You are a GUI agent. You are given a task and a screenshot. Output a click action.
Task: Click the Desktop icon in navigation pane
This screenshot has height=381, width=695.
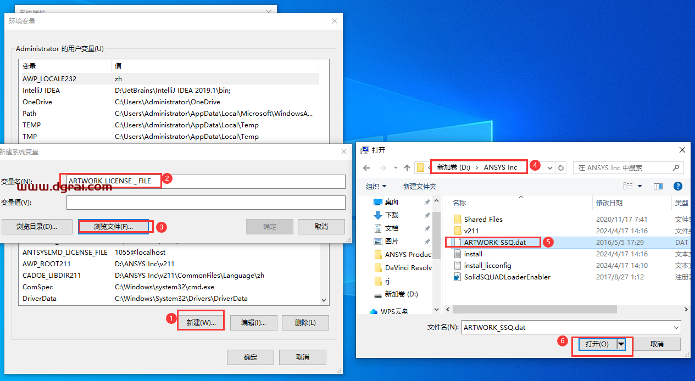click(x=378, y=202)
